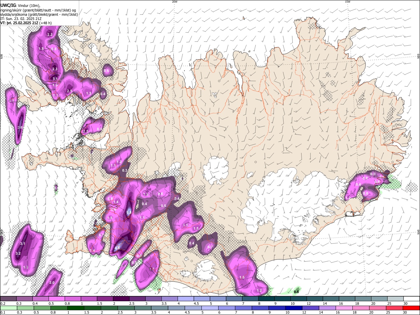Select the pale green lower swatch between 0.1 and 0.3
420x315 pixels.
tap(9, 308)
